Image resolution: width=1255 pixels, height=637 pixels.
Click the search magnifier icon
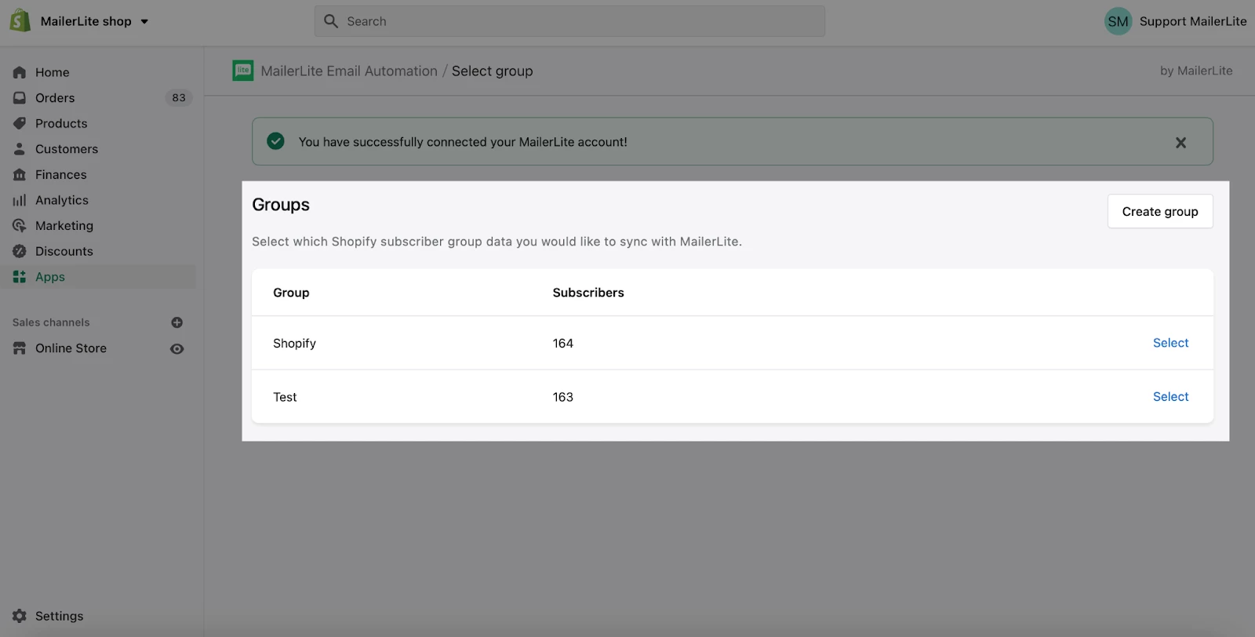point(331,21)
